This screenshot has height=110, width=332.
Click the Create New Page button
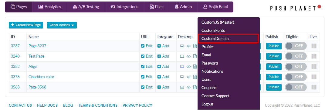(26, 25)
